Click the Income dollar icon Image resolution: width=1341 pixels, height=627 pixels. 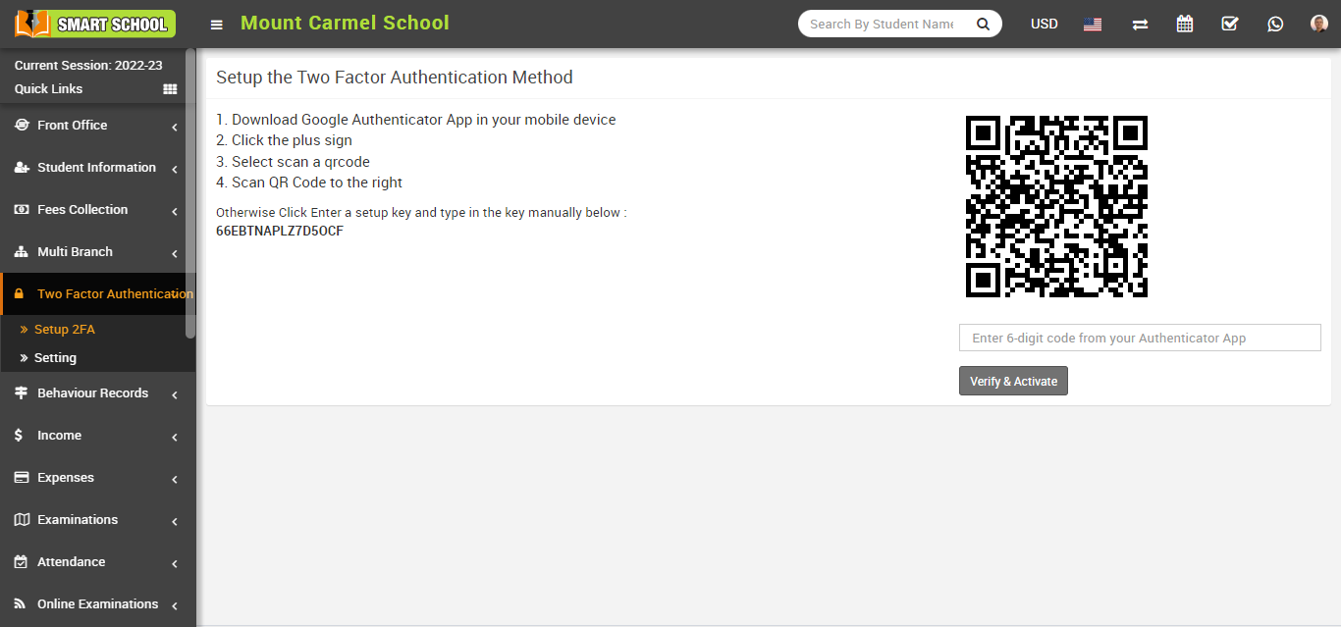pos(19,436)
